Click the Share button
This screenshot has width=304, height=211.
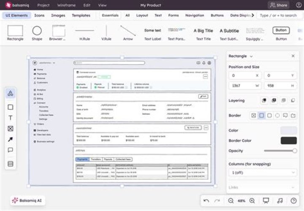[278, 5]
